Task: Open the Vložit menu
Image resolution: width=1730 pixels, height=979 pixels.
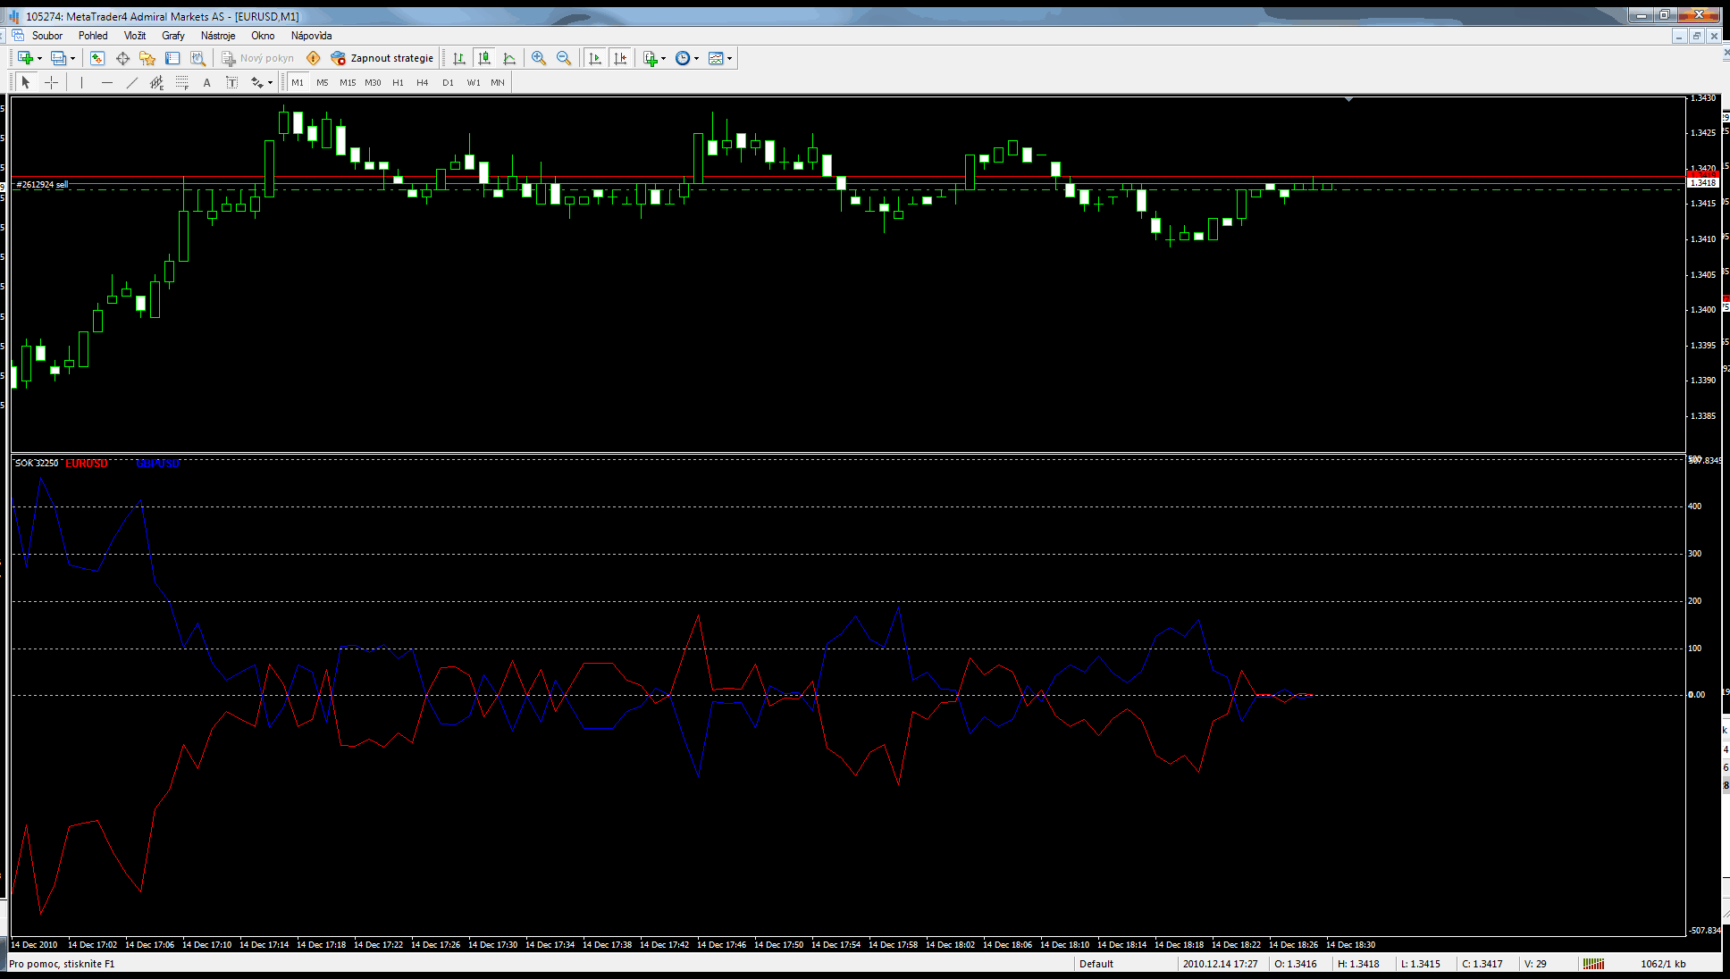Action: 135,36
